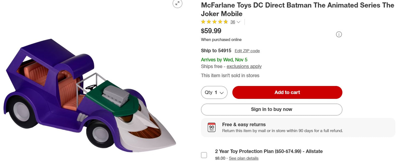
Task: Open the Edit ZIP code link
Action: pyautogui.click(x=247, y=51)
